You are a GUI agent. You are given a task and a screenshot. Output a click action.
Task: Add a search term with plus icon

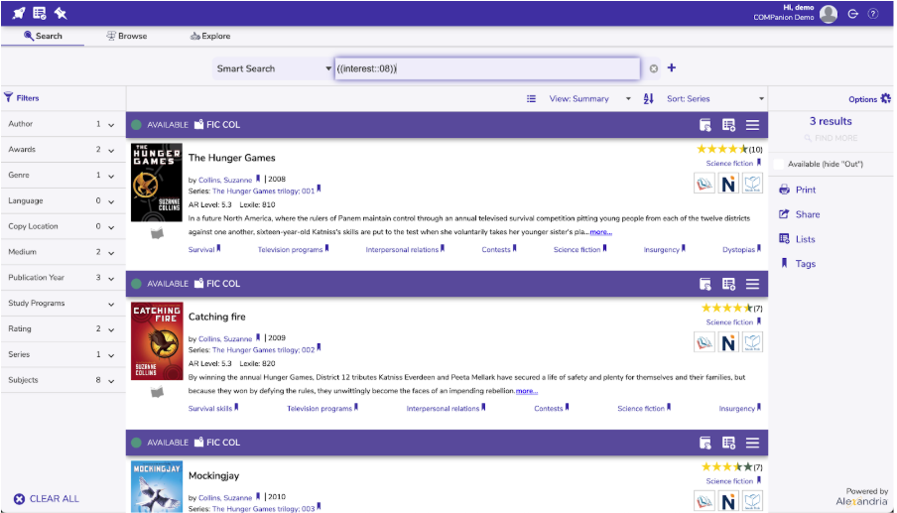672,67
